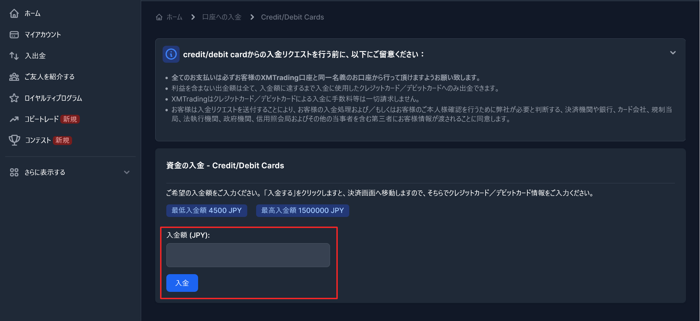
Task: Click the blue info circle icon
Action: [171, 54]
